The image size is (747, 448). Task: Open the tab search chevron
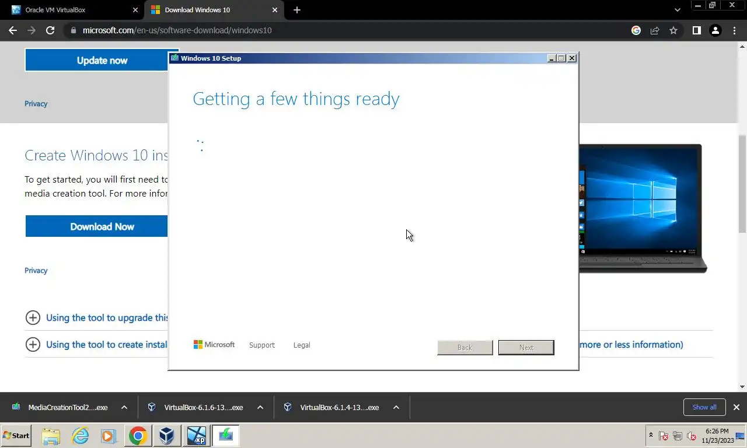tap(678, 10)
